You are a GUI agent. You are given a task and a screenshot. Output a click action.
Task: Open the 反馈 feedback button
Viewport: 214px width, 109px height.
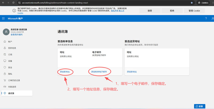coord(200,106)
